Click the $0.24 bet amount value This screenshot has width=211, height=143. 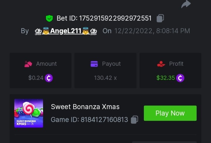pyautogui.click(x=36, y=78)
